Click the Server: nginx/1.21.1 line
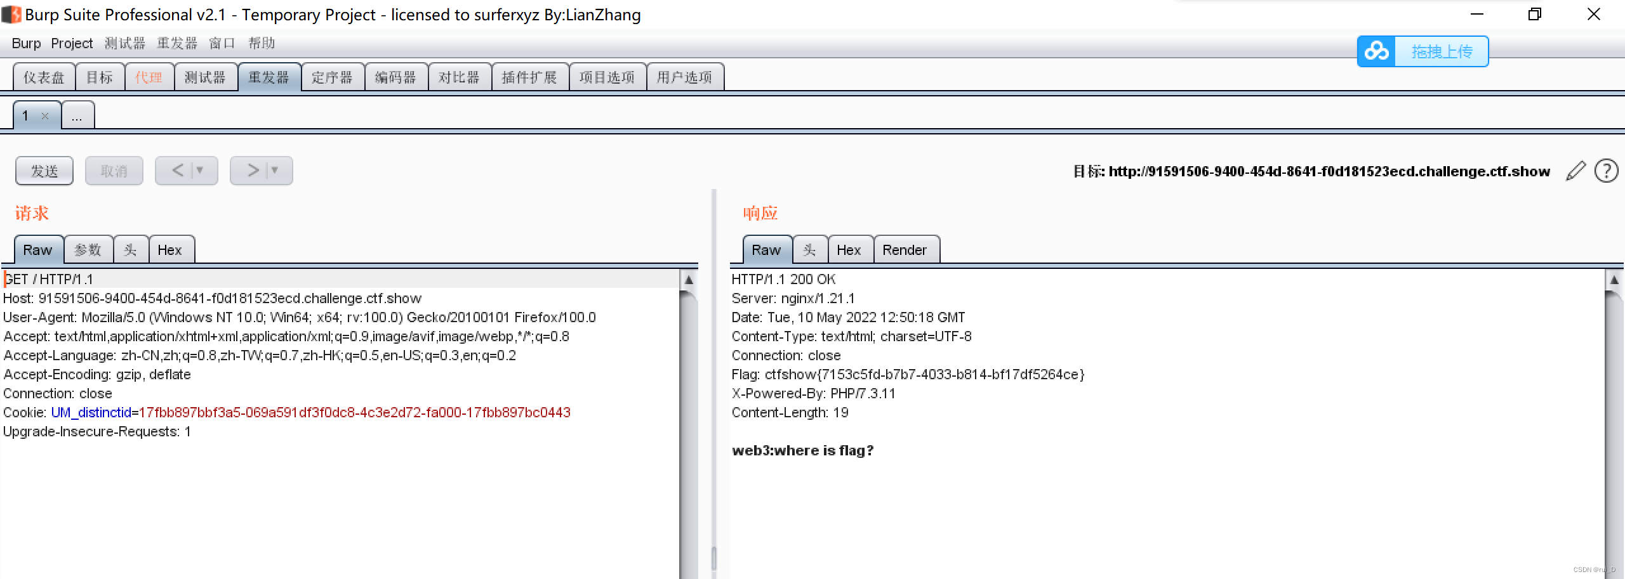Viewport: 1625px width, 579px height. click(x=793, y=298)
